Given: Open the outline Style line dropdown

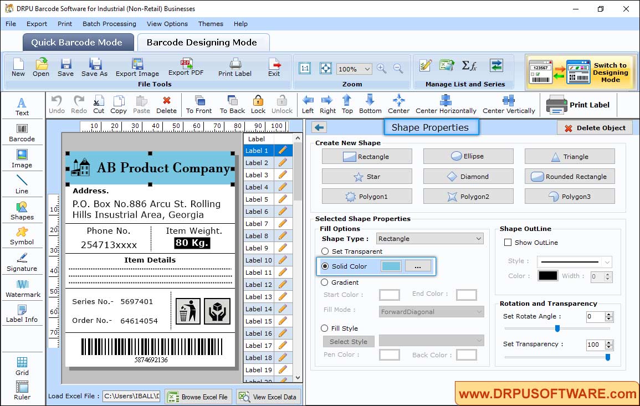Looking at the screenshot, I should click(575, 261).
